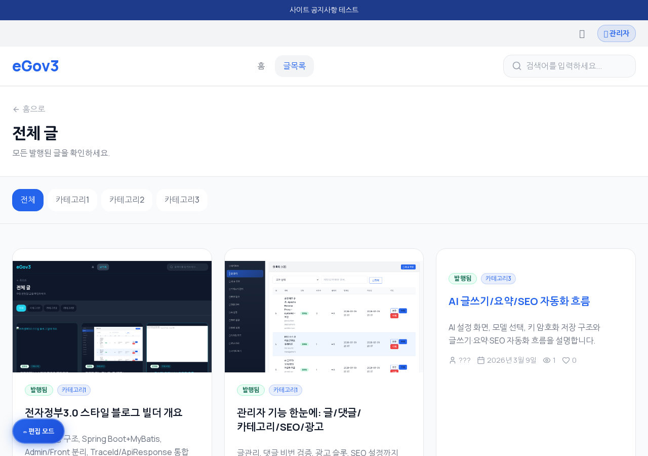Click the 홈으로 link
Image resolution: width=648 pixels, height=456 pixels.
pos(34,108)
